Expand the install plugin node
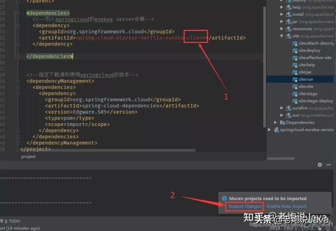The width and height of the screenshot is (336, 231). (281, 14)
